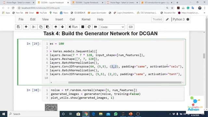Open the Gmail bookmark
Viewport: 208px width, 117px height.
[30, 13]
